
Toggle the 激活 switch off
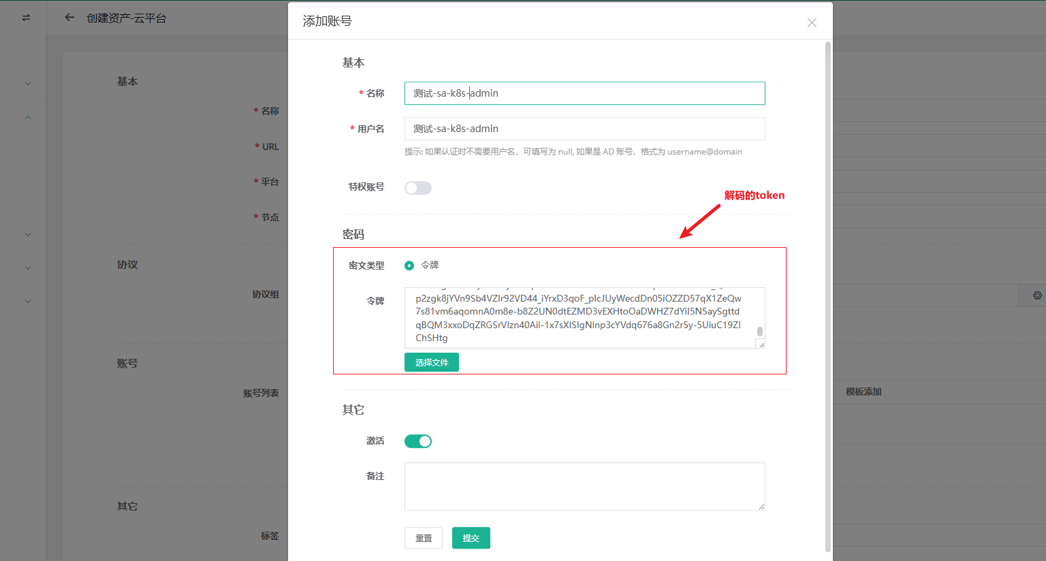[x=418, y=441]
